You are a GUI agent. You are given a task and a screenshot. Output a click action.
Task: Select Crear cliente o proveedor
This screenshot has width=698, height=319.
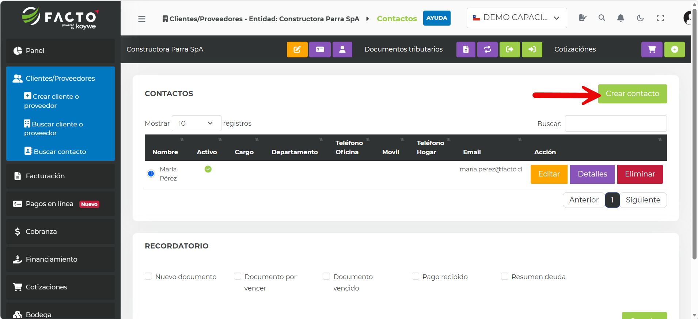click(x=52, y=101)
